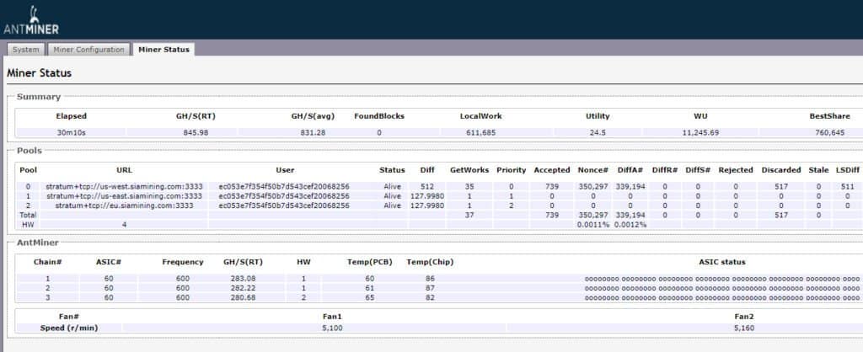Click the Pools section label
This screenshot has height=352, width=863.
29,150
